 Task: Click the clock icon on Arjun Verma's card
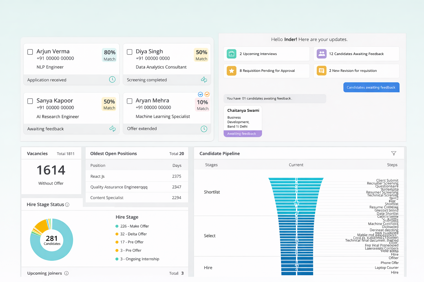coord(112,79)
